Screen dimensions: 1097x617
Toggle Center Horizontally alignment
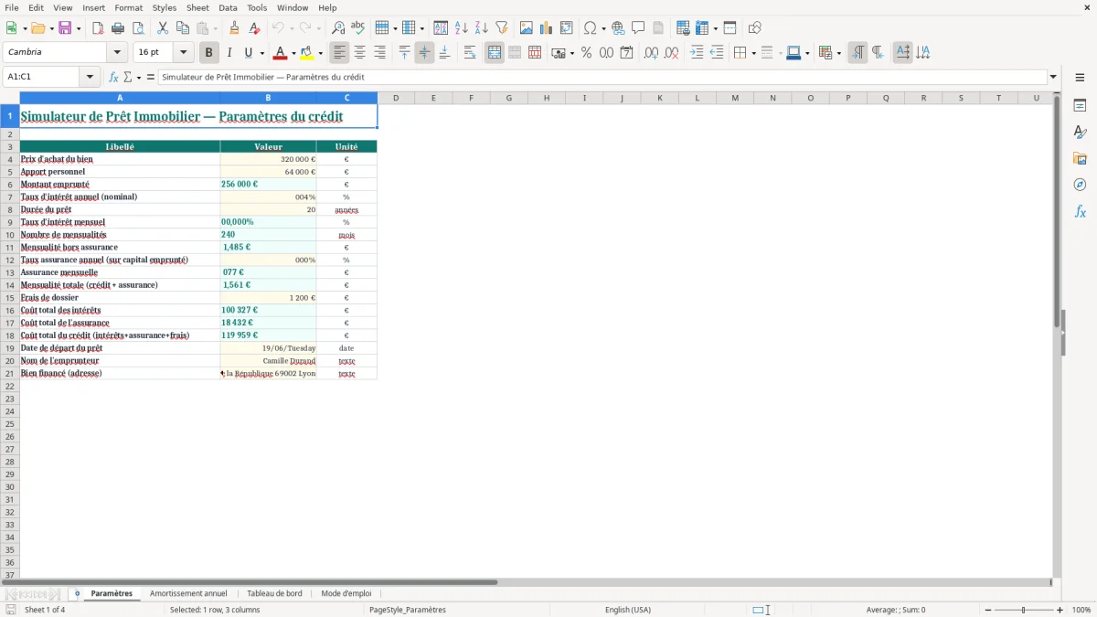pos(360,53)
